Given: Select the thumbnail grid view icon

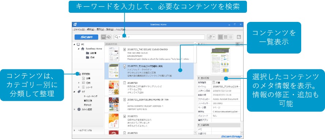Looking at the screenshot, I should (x=225, y=37).
